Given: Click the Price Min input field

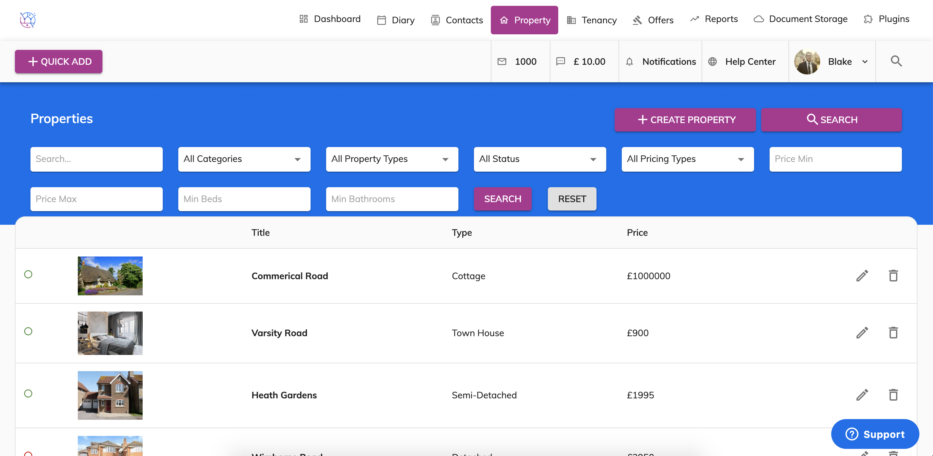Looking at the screenshot, I should (835, 159).
